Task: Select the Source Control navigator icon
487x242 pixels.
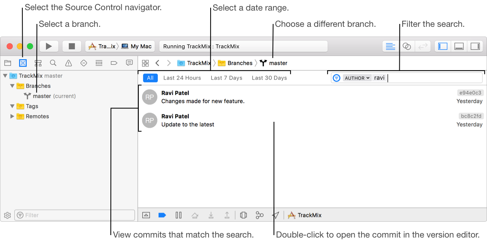Action: [x=23, y=63]
